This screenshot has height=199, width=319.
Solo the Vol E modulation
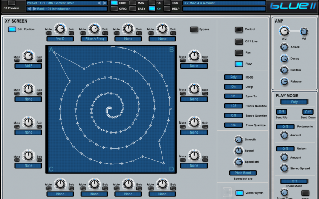pyautogui.click(x=39, y=60)
